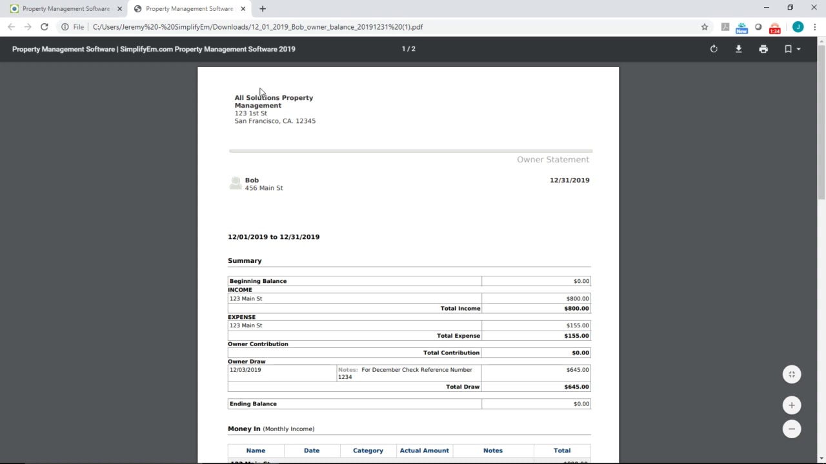Open the J profile avatar
Image resolution: width=826 pixels, height=464 pixels.
(798, 27)
